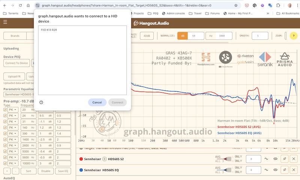Open the All Bookmarks folder

[288, 13]
